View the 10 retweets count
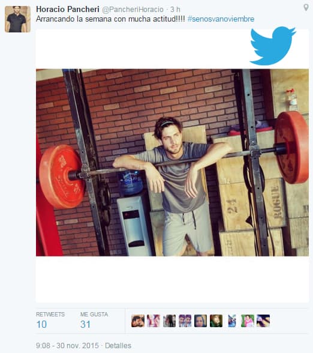313x353 pixels. (41, 324)
